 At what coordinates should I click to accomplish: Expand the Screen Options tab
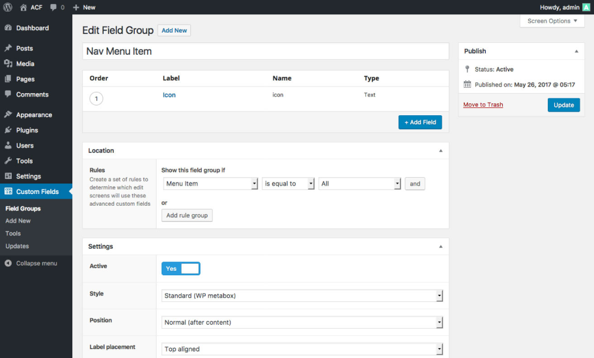click(552, 21)
